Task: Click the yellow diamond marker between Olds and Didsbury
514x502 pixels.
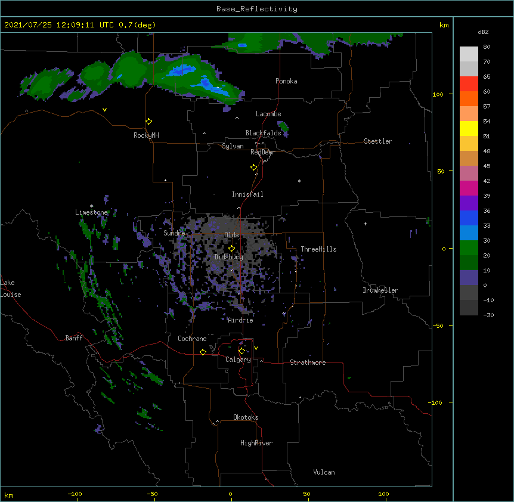Action: click(231, 249)
